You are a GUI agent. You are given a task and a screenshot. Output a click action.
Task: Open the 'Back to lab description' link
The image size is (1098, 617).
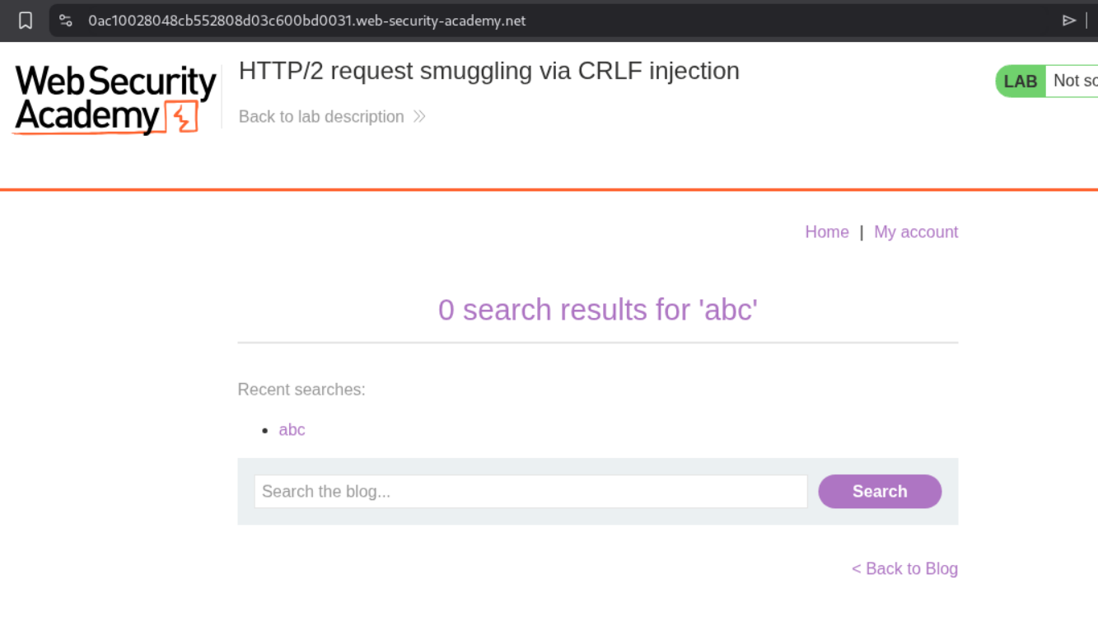(x=321, y=117)
